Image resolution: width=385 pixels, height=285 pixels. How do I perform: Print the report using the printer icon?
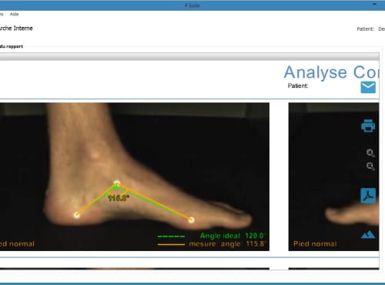point(368,126)
